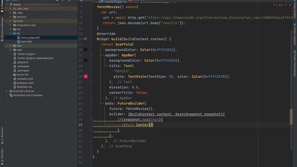
Task: Click the red error indicator icon
Action: pyautogui.click(x=274, y=5)
